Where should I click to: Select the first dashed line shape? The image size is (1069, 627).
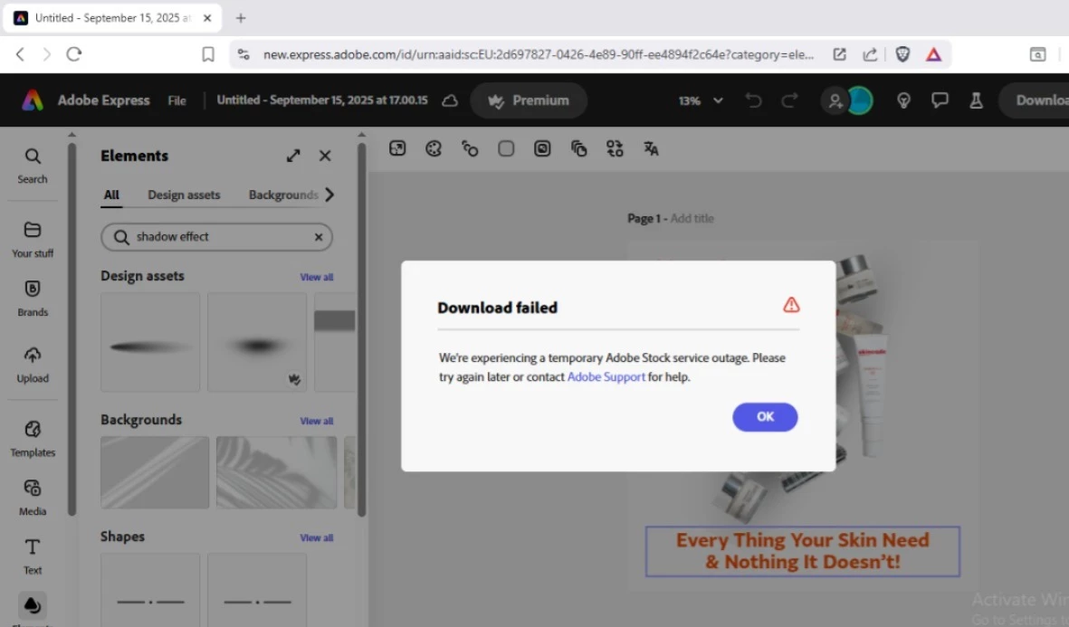[150, 590]
